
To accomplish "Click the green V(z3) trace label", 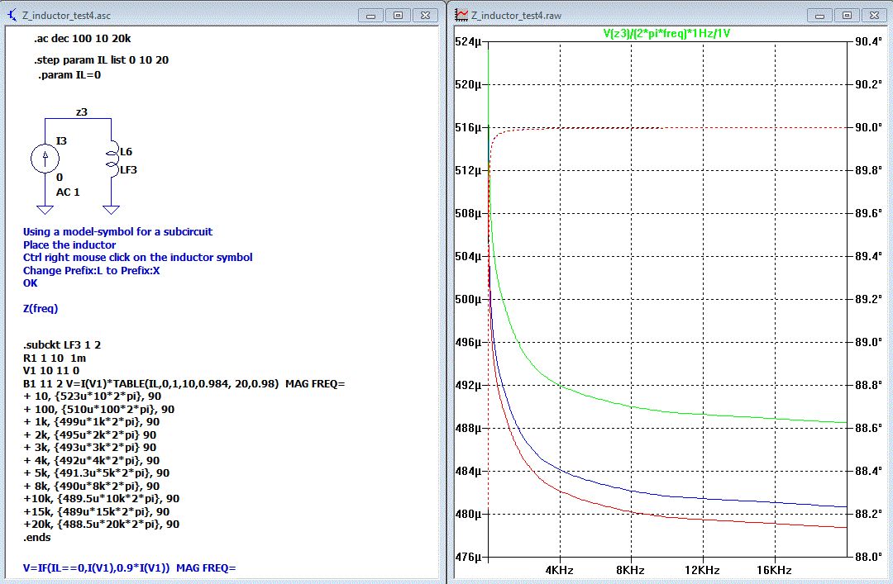I will click(x=666, y=34).
